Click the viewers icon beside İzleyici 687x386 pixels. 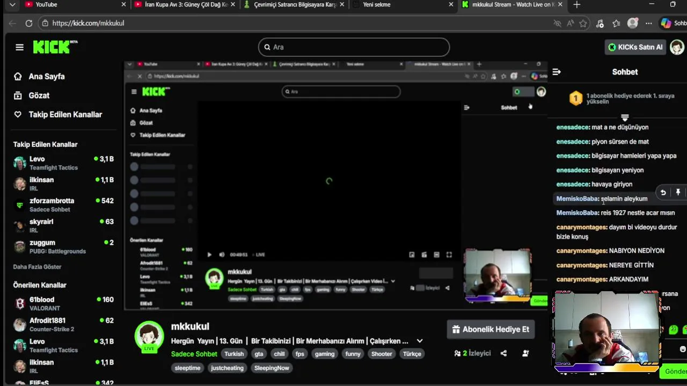coord(457,353)
